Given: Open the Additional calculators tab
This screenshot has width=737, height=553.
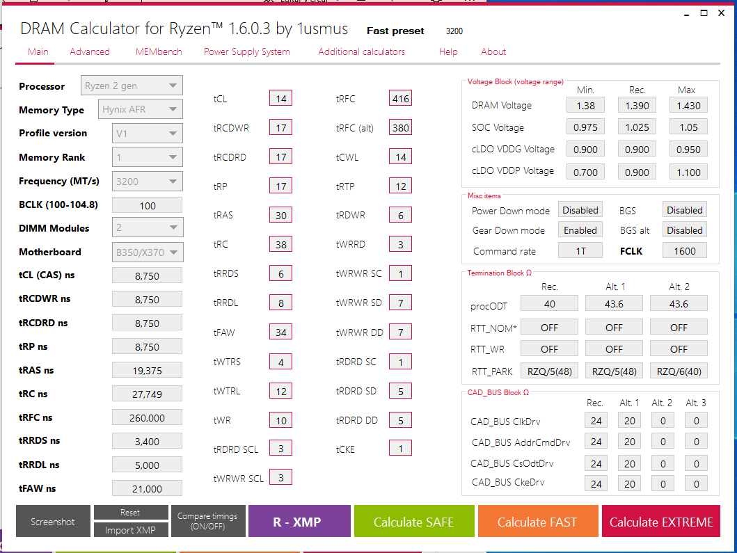Looking at the screenshot, I should click(361, 51).
